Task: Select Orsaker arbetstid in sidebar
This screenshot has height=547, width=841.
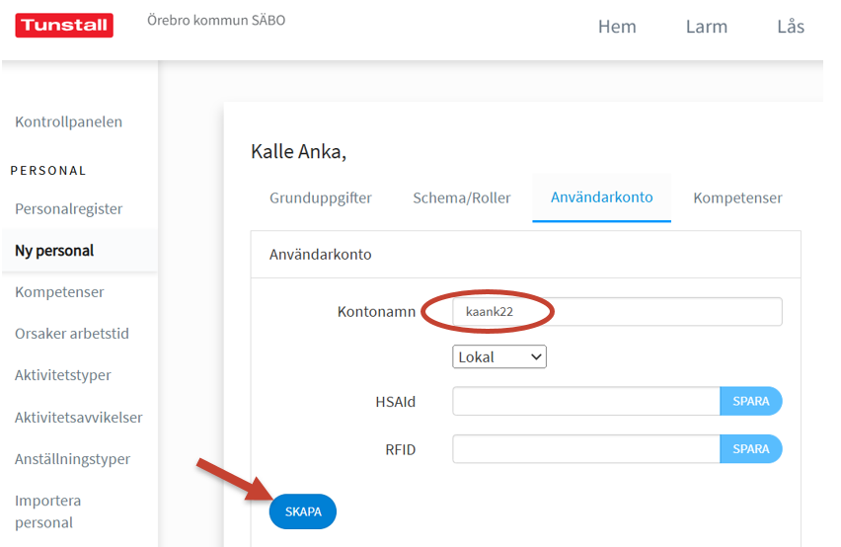Action: click(x=72, y=334)
